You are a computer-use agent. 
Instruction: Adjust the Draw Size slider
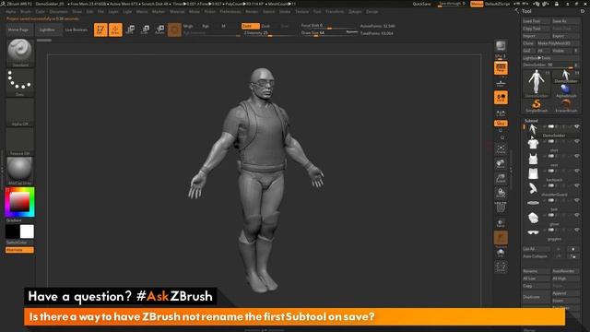pyautogui.click(x=329, y=33)
